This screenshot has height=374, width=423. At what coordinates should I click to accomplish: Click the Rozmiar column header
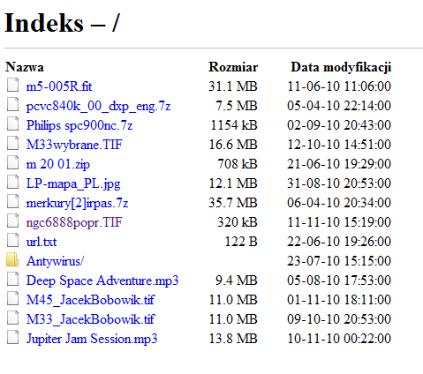pos(233,67)
